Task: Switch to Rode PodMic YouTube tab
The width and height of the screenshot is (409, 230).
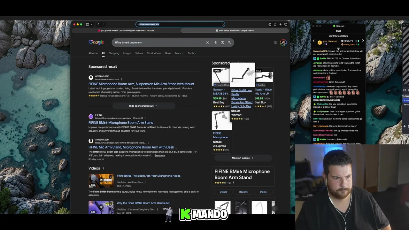Action: click(x=126, y=31)
